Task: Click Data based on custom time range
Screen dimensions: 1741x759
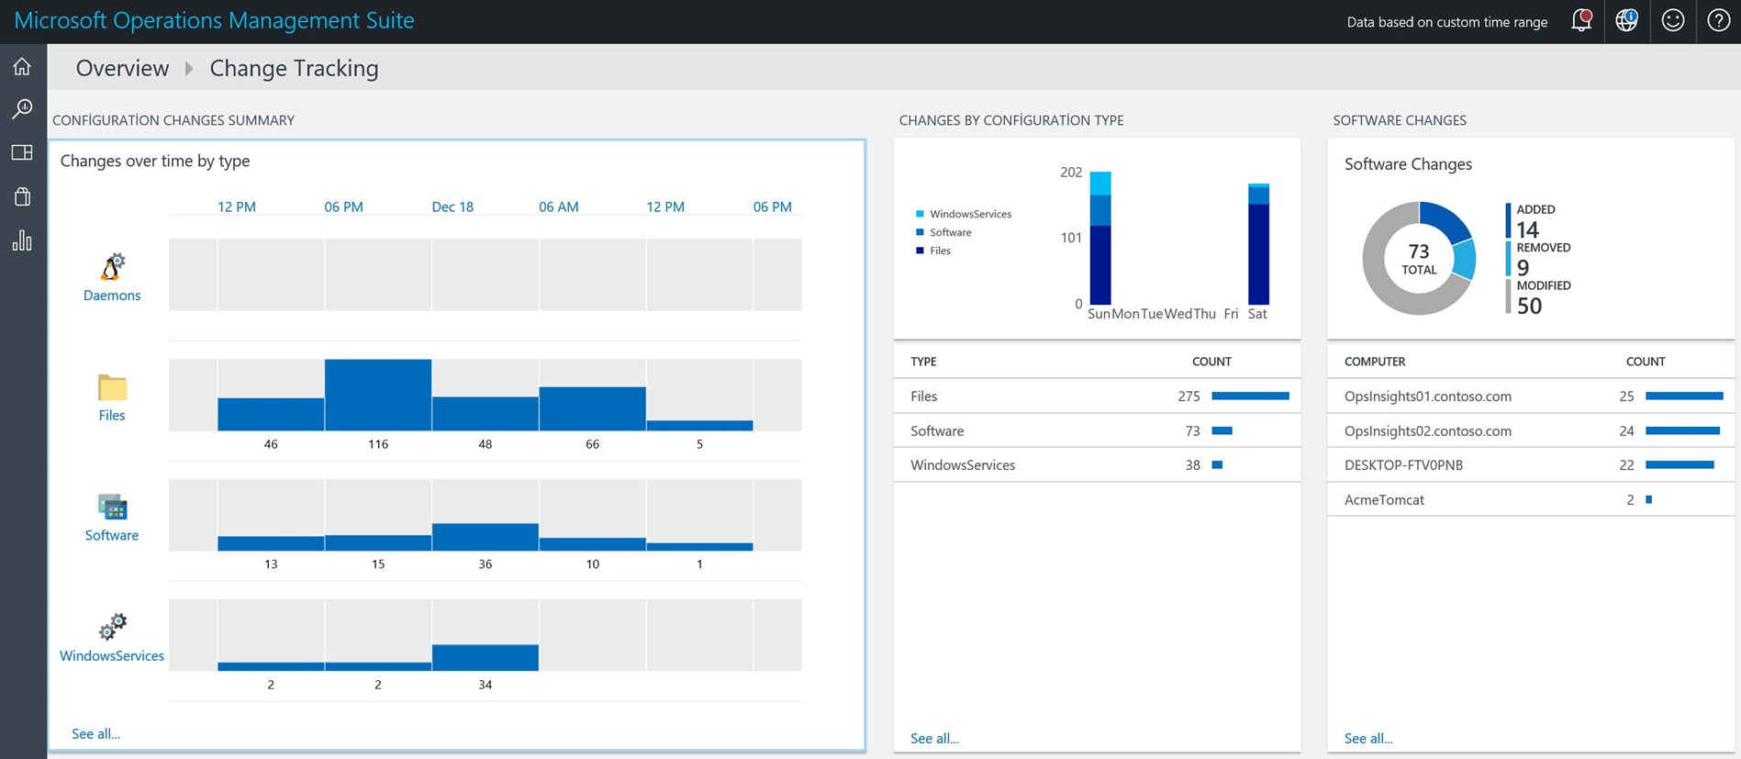Action: point(1447,22)
